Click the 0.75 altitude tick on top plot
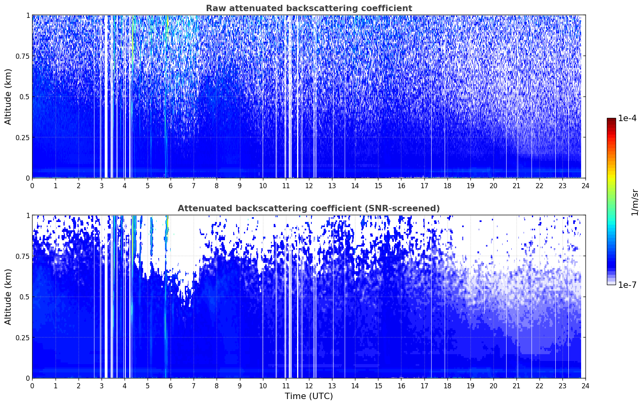 coord(22,56)
